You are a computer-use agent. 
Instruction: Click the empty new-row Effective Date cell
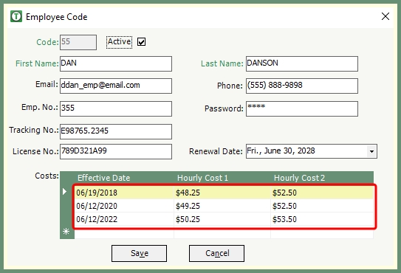tap(124, 234)
